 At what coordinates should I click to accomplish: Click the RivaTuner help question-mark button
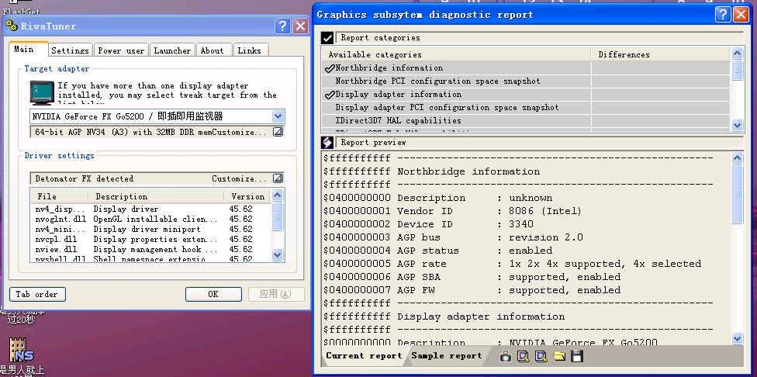283,26
